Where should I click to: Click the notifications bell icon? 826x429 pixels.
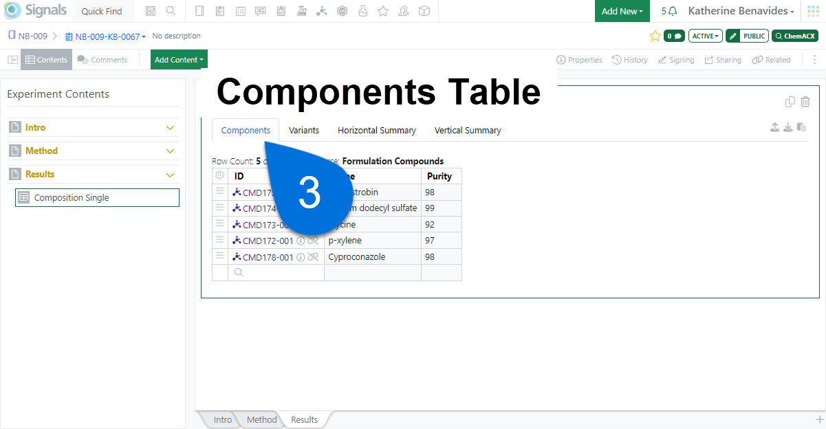point(672,11)
